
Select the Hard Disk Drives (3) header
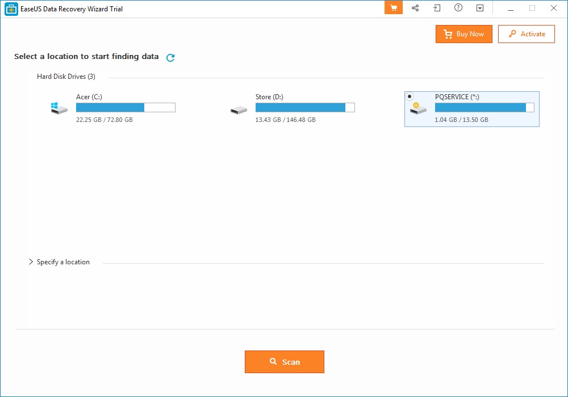pyautogui.click(x=65, y=76)
